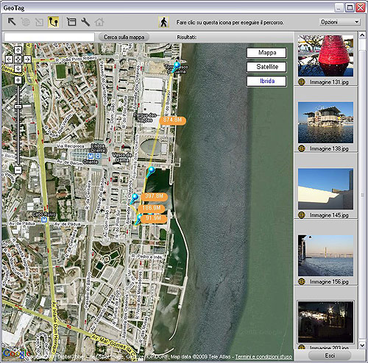Switch map view to Ibrida
The height and width of the screenshot is (363, 368).
coord(266,81)
